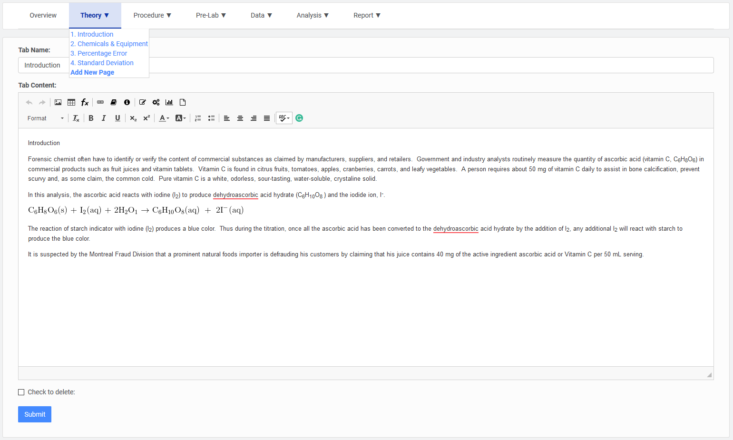The image size is (733, 440).
Task: Open the text color picker
Action: tap(164, 118)
